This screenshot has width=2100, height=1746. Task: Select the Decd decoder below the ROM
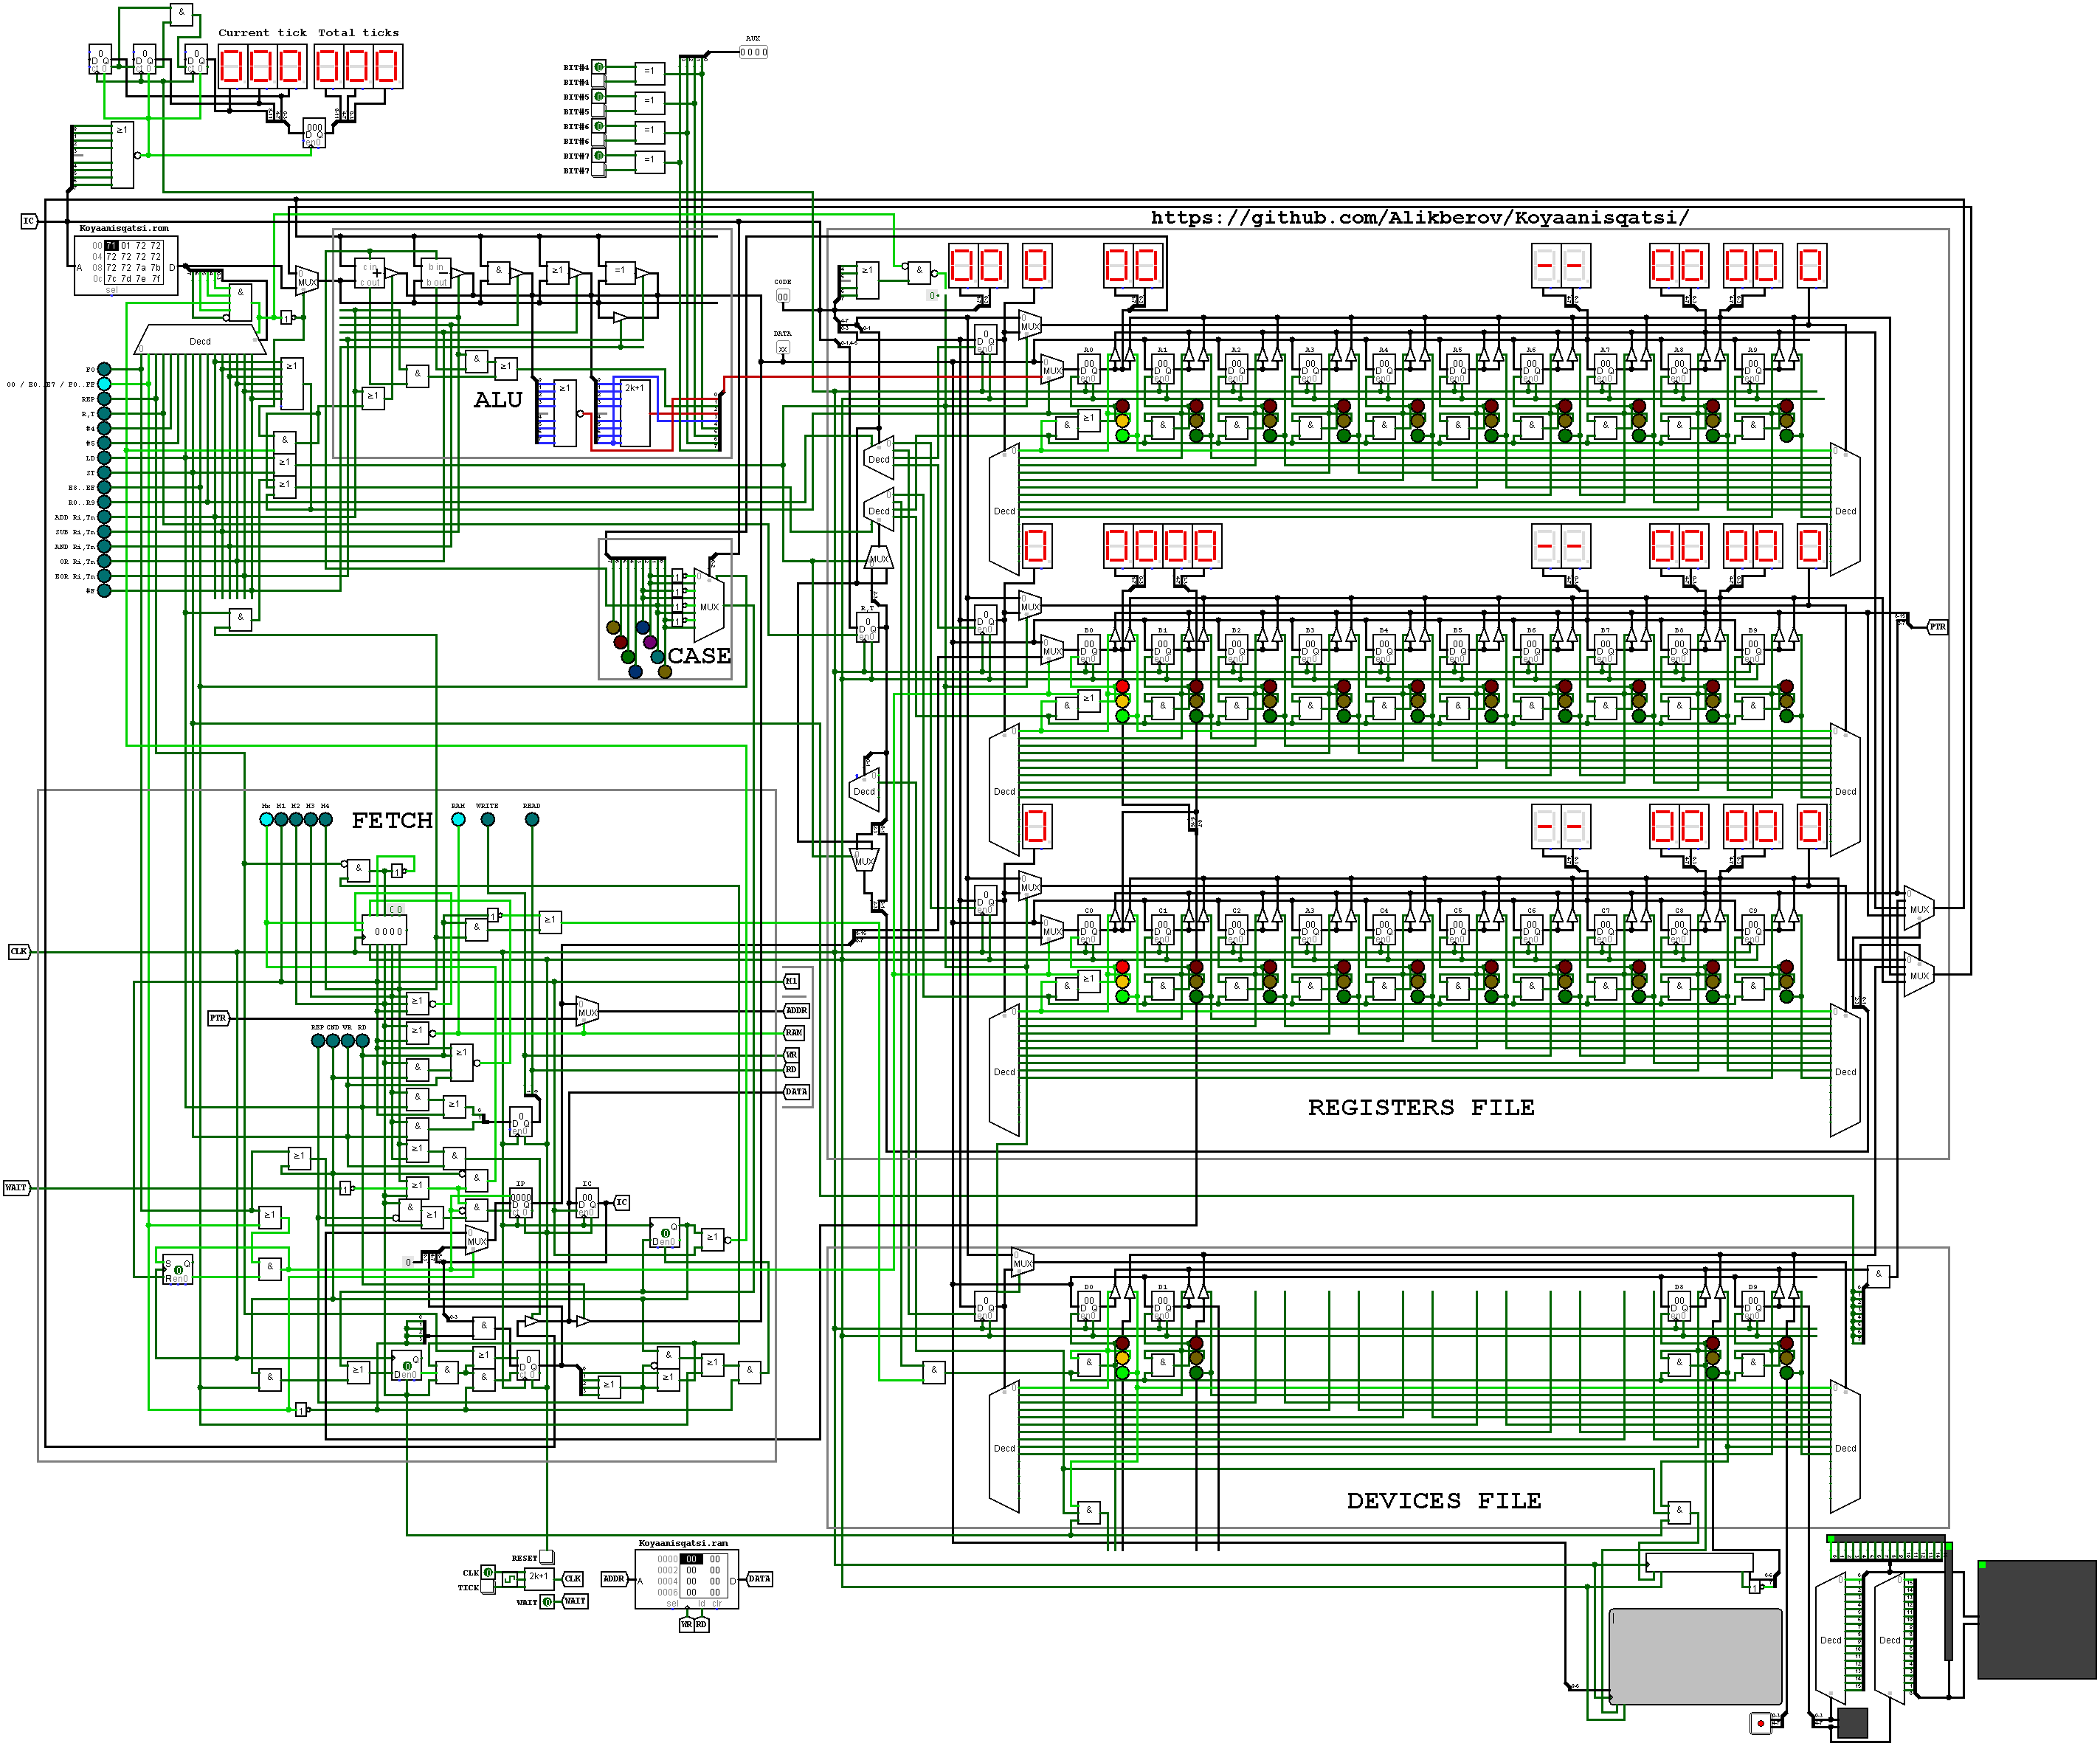(x=200, y=340)
